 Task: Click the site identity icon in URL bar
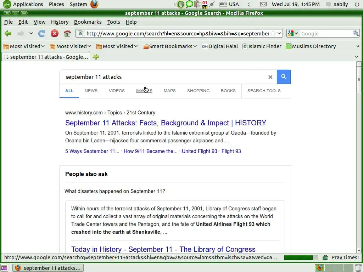(x=80, y=34)
